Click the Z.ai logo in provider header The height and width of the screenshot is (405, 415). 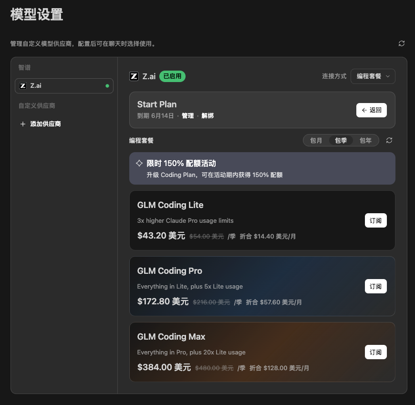click(x=134, y=76)
